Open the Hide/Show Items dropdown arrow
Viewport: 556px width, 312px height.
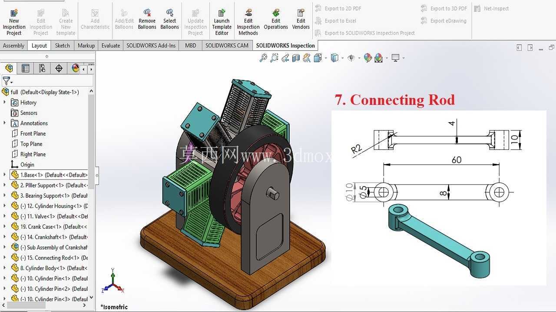[359, 58]
